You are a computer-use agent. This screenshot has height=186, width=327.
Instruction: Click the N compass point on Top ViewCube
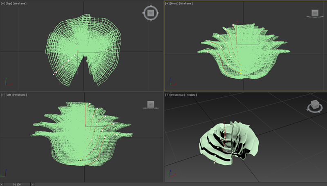151,6
